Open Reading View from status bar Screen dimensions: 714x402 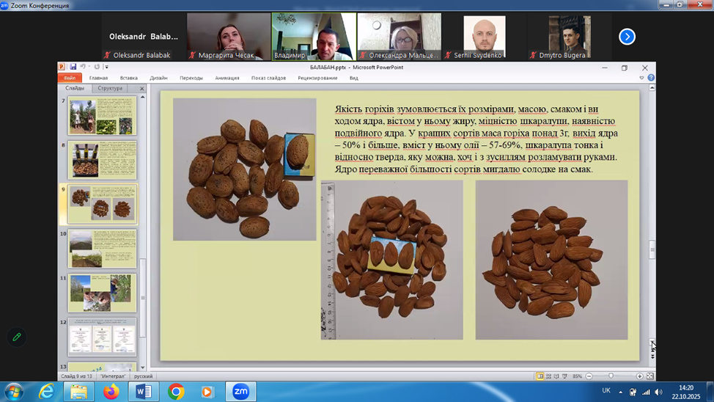click(x=556, y=376)
